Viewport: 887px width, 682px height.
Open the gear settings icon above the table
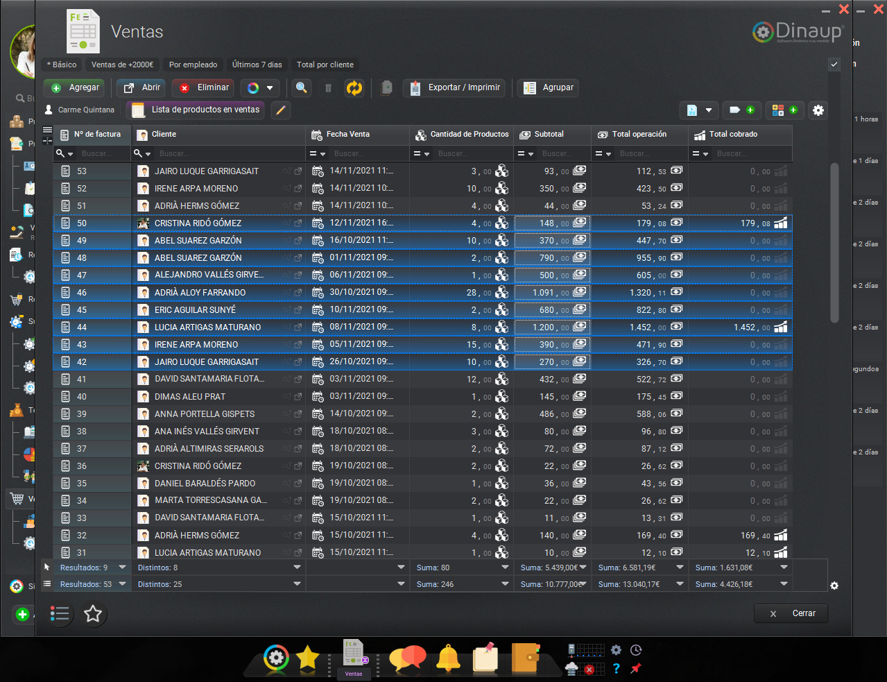tap(818, 110)
